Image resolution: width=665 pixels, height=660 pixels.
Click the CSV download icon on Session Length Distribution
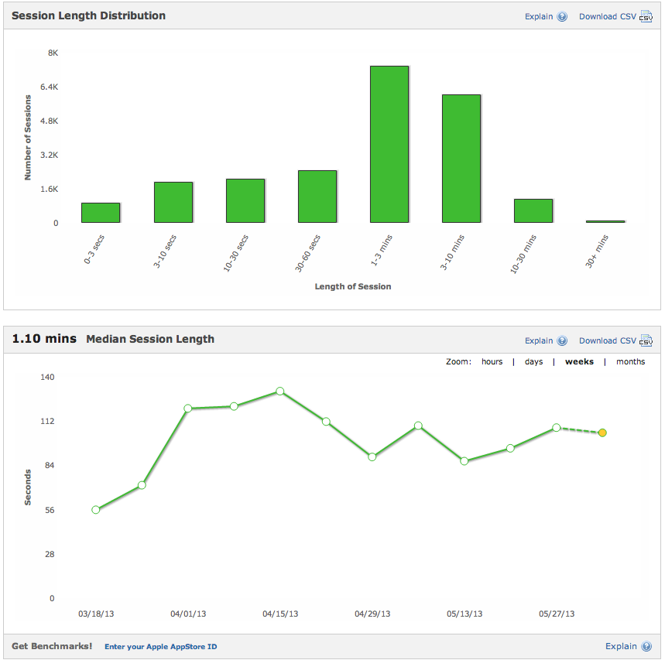click(x=646, y=15)
